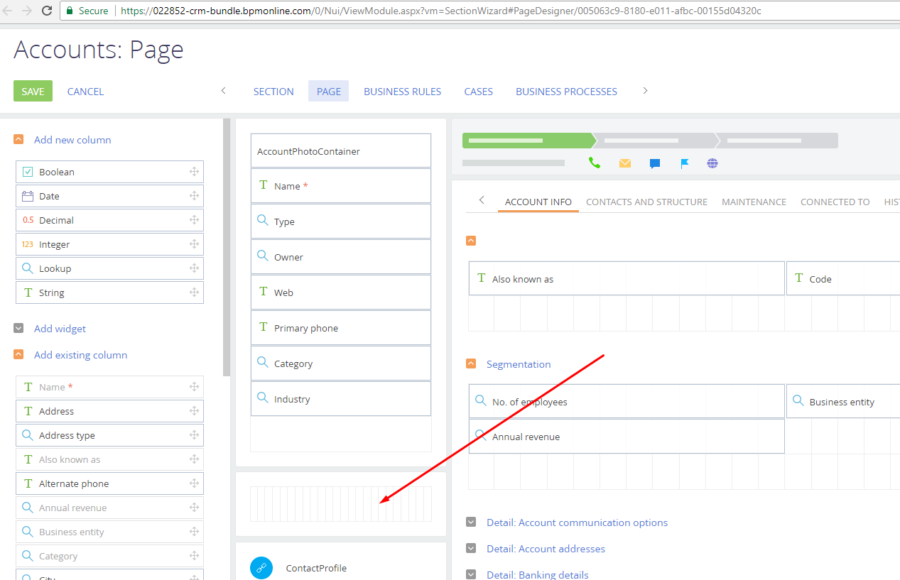Viewport: 900px width, 580px height.
Task: Click the Add widget link
Action: (x=60, y=329)
